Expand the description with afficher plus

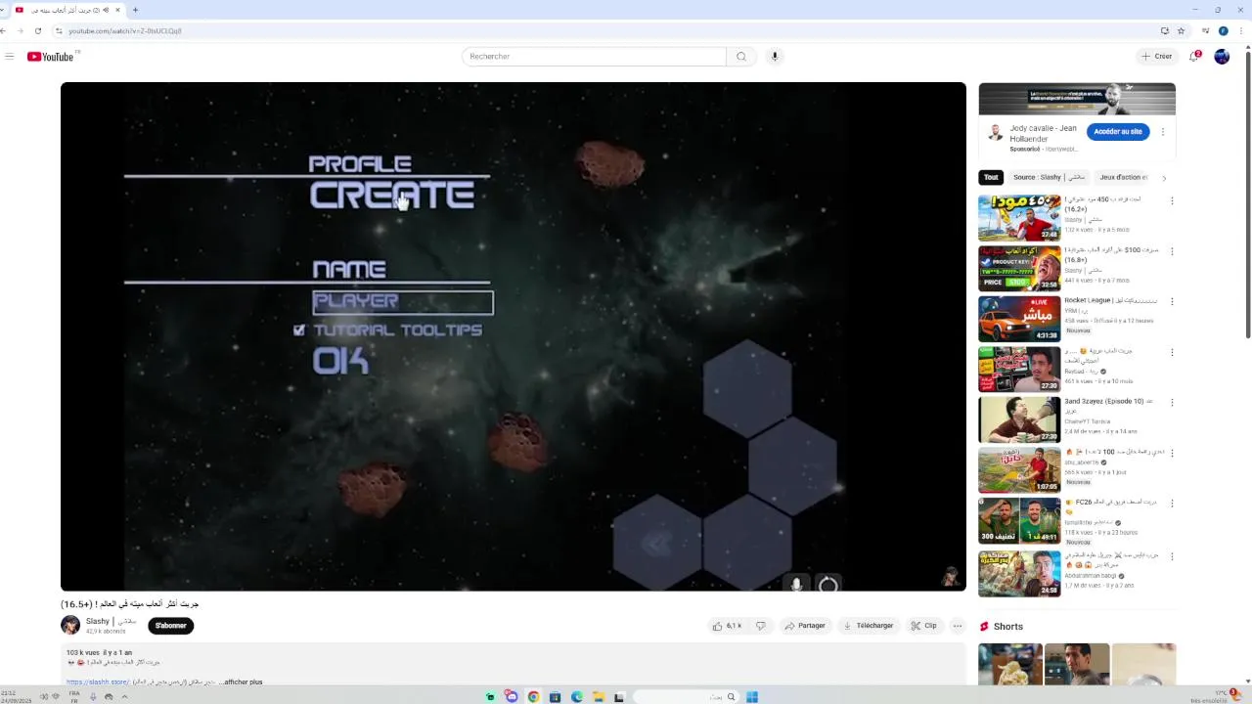242,682
